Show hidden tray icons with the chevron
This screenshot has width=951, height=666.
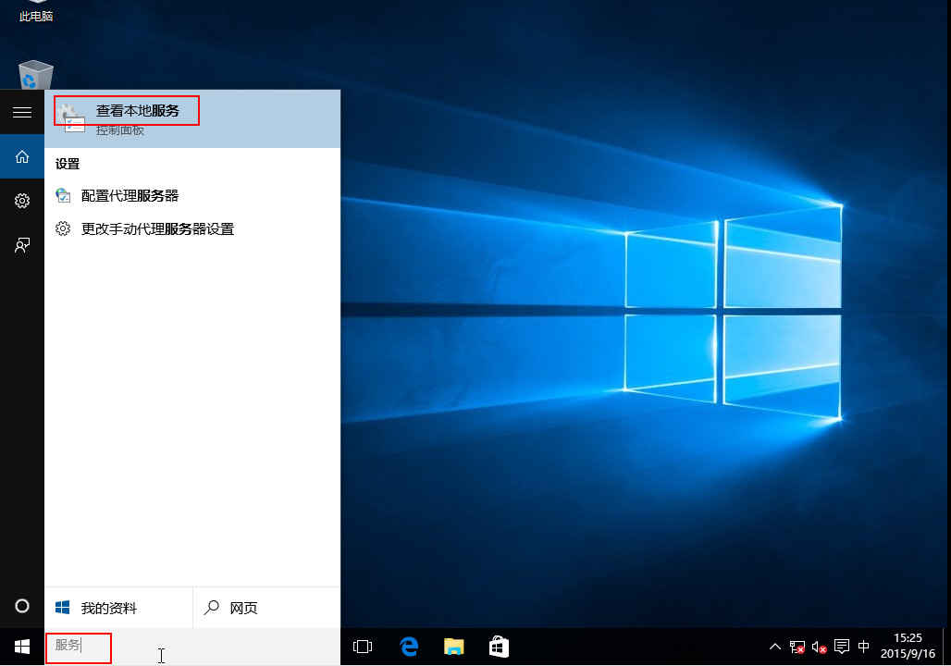point(775,647)
